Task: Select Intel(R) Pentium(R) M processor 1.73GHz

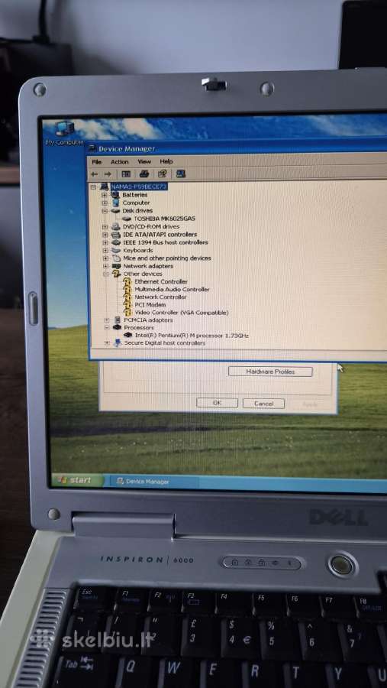Action: [192, 336]
